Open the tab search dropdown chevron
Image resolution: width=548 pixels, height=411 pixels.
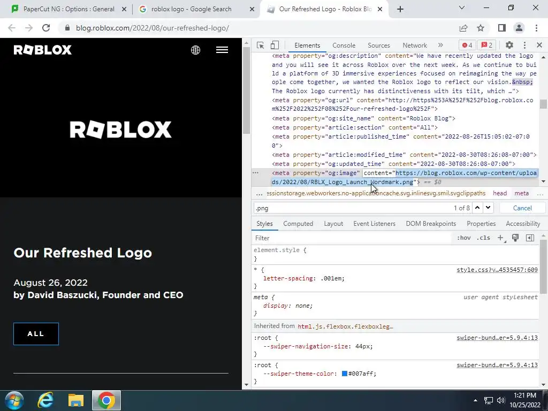click(x=462, y=7)
